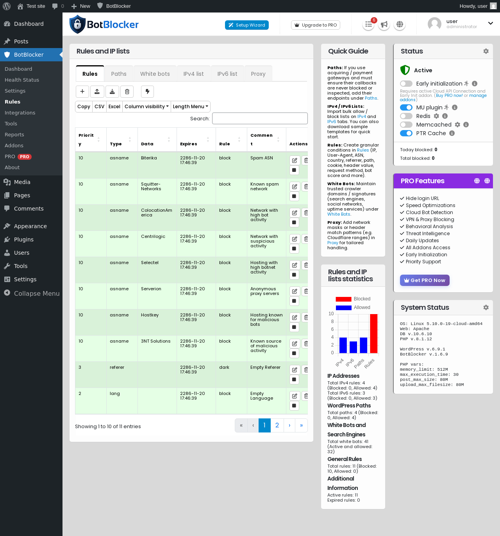Open the notifications list icon with badge 6
Screen dimensions: 500x536
pos(368,25)
